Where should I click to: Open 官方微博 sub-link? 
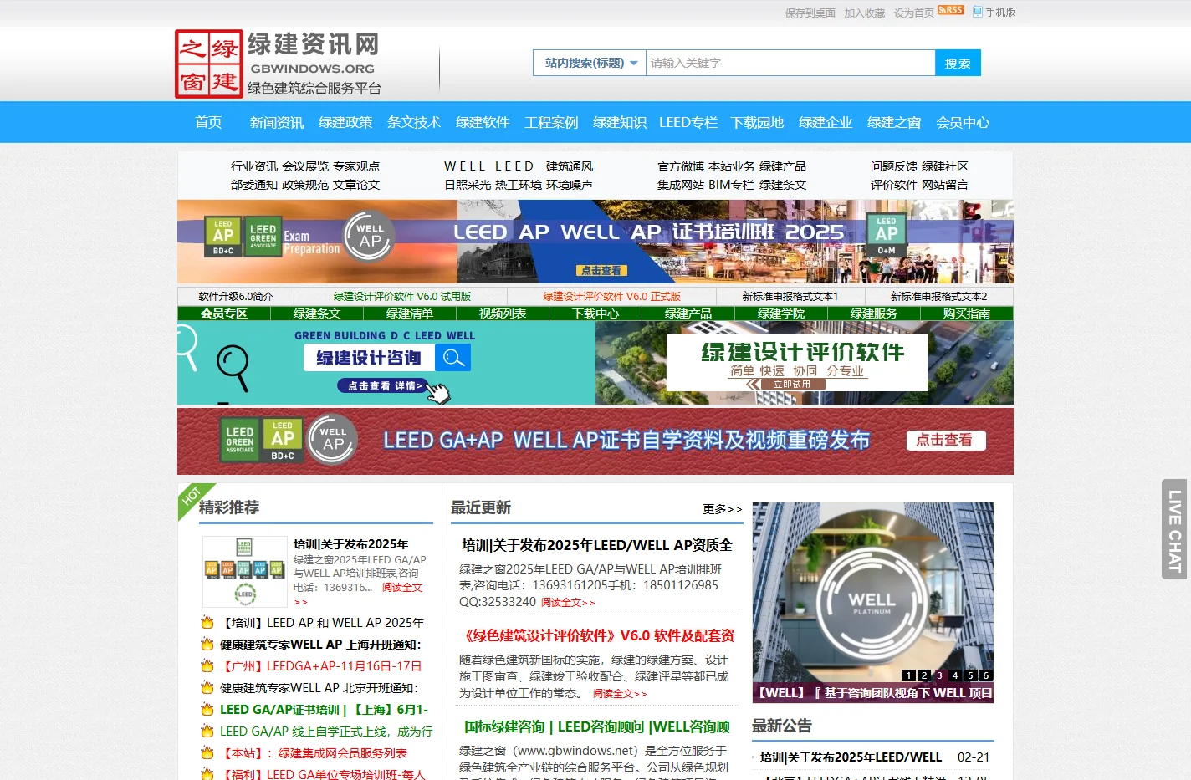point(681,166)
